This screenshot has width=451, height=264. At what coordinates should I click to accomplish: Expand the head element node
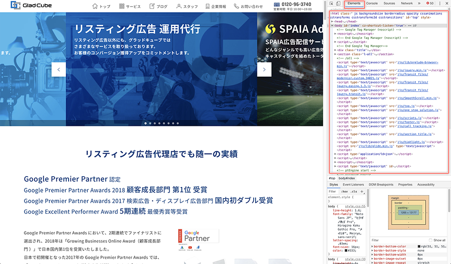[332, 22]
